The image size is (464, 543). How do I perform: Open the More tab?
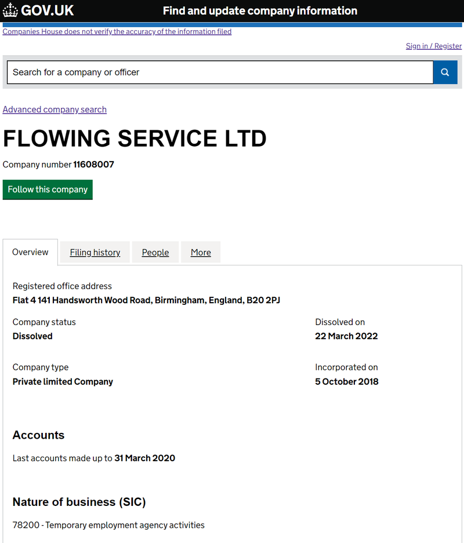[201, 253]
